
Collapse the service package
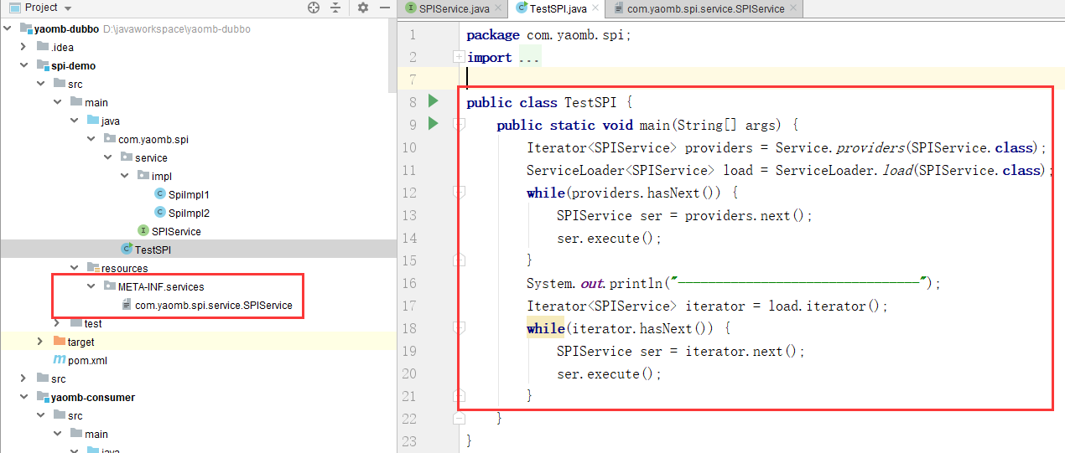109,157
